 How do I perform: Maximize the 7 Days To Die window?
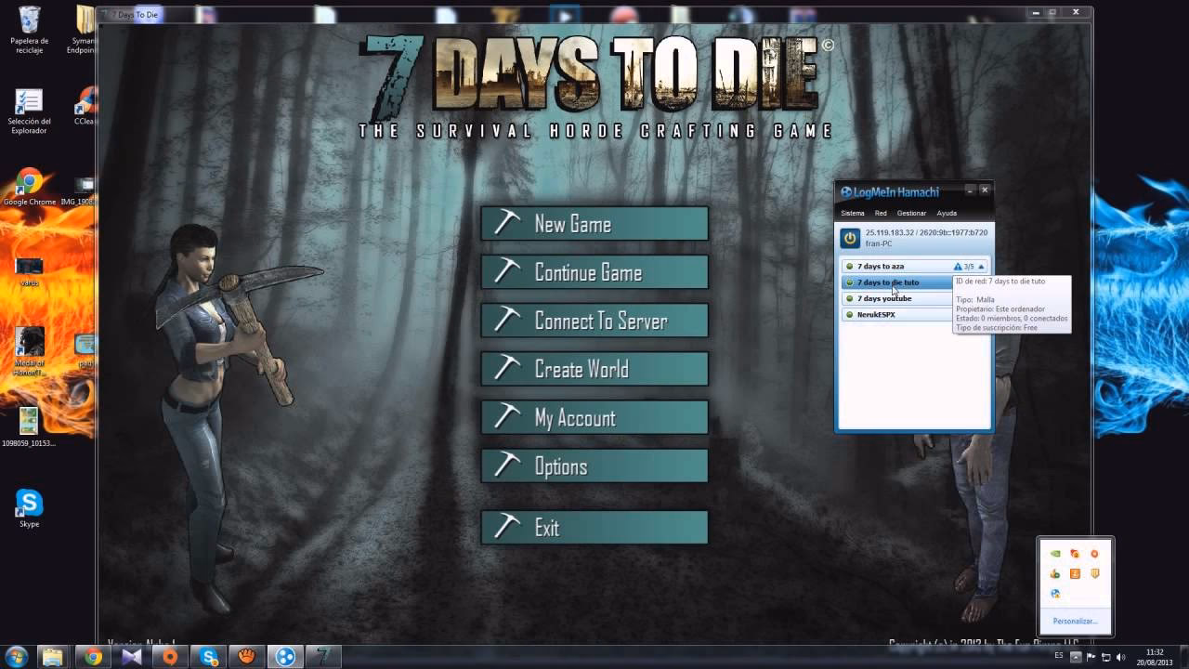pos(1052,13)
